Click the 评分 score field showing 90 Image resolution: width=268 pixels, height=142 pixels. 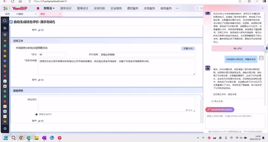tap(52, 54)
